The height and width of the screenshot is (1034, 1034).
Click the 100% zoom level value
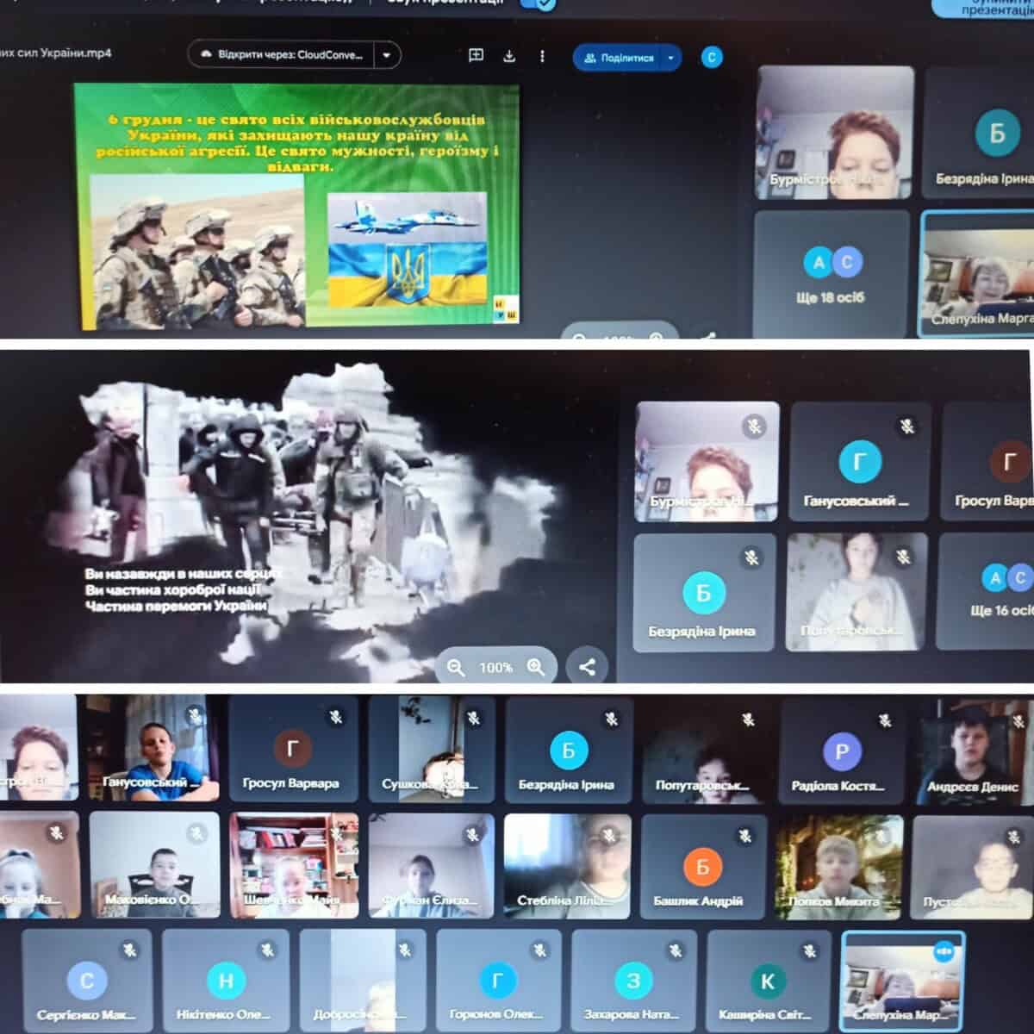(x=495, y=668)
